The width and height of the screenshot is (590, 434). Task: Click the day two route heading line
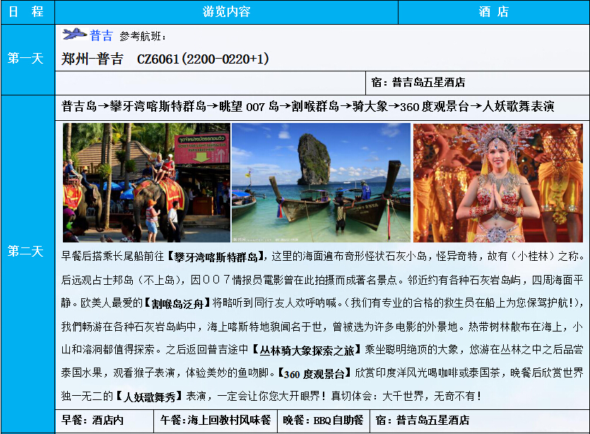pyautogui.click(x=307, y=107)
